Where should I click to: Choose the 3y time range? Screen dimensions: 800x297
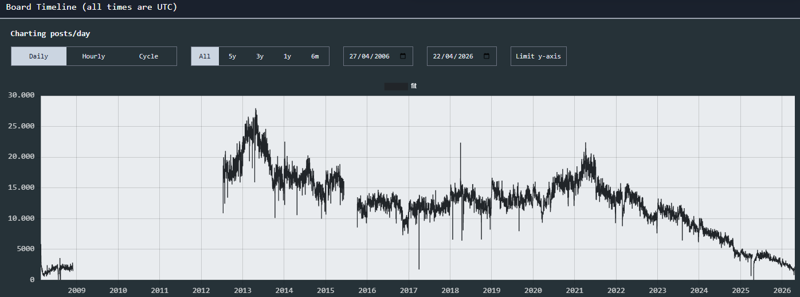pos(260,56)
